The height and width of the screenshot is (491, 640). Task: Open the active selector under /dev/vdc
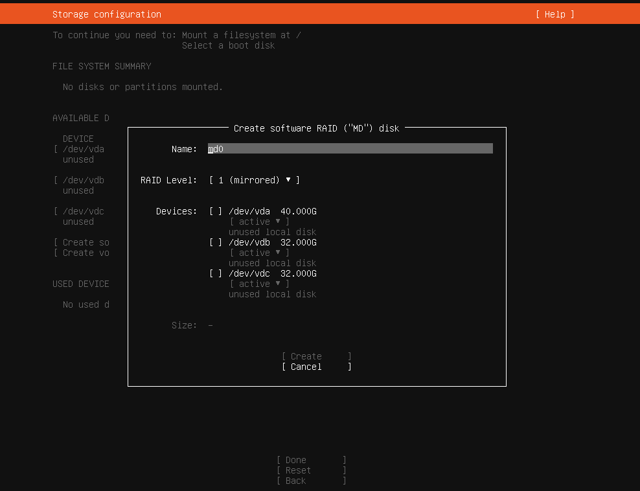point(259,284)
